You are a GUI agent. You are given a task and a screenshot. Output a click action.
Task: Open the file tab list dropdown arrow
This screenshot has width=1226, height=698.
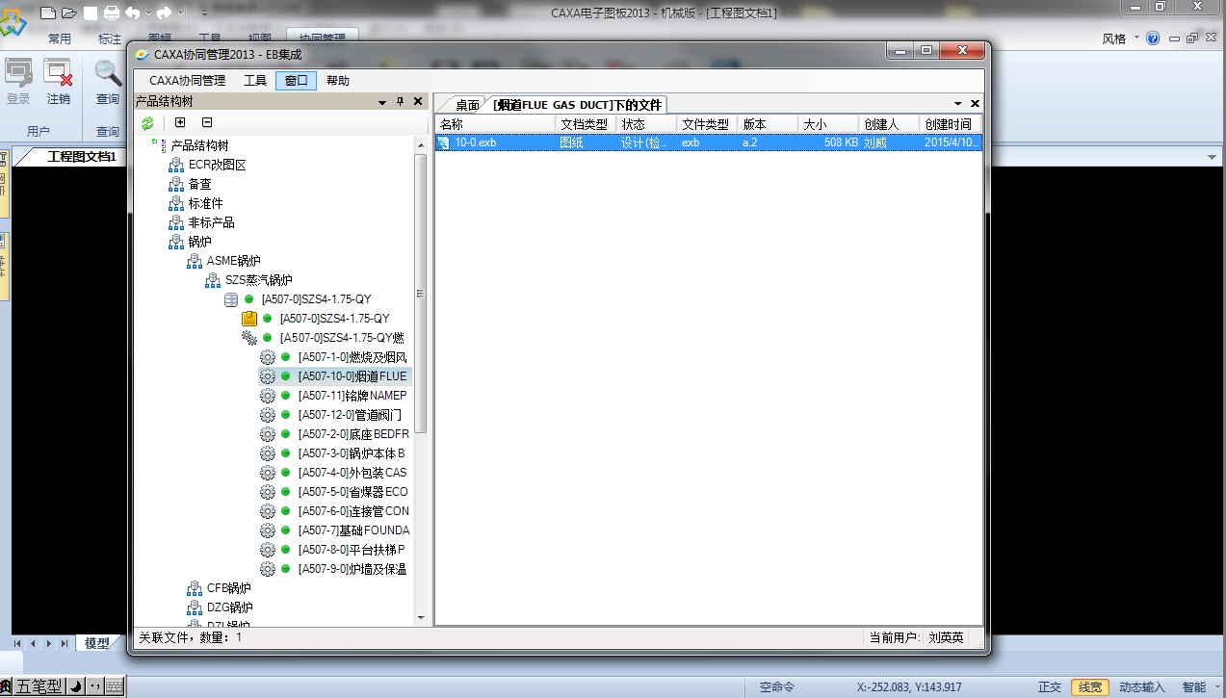(958, 103)
